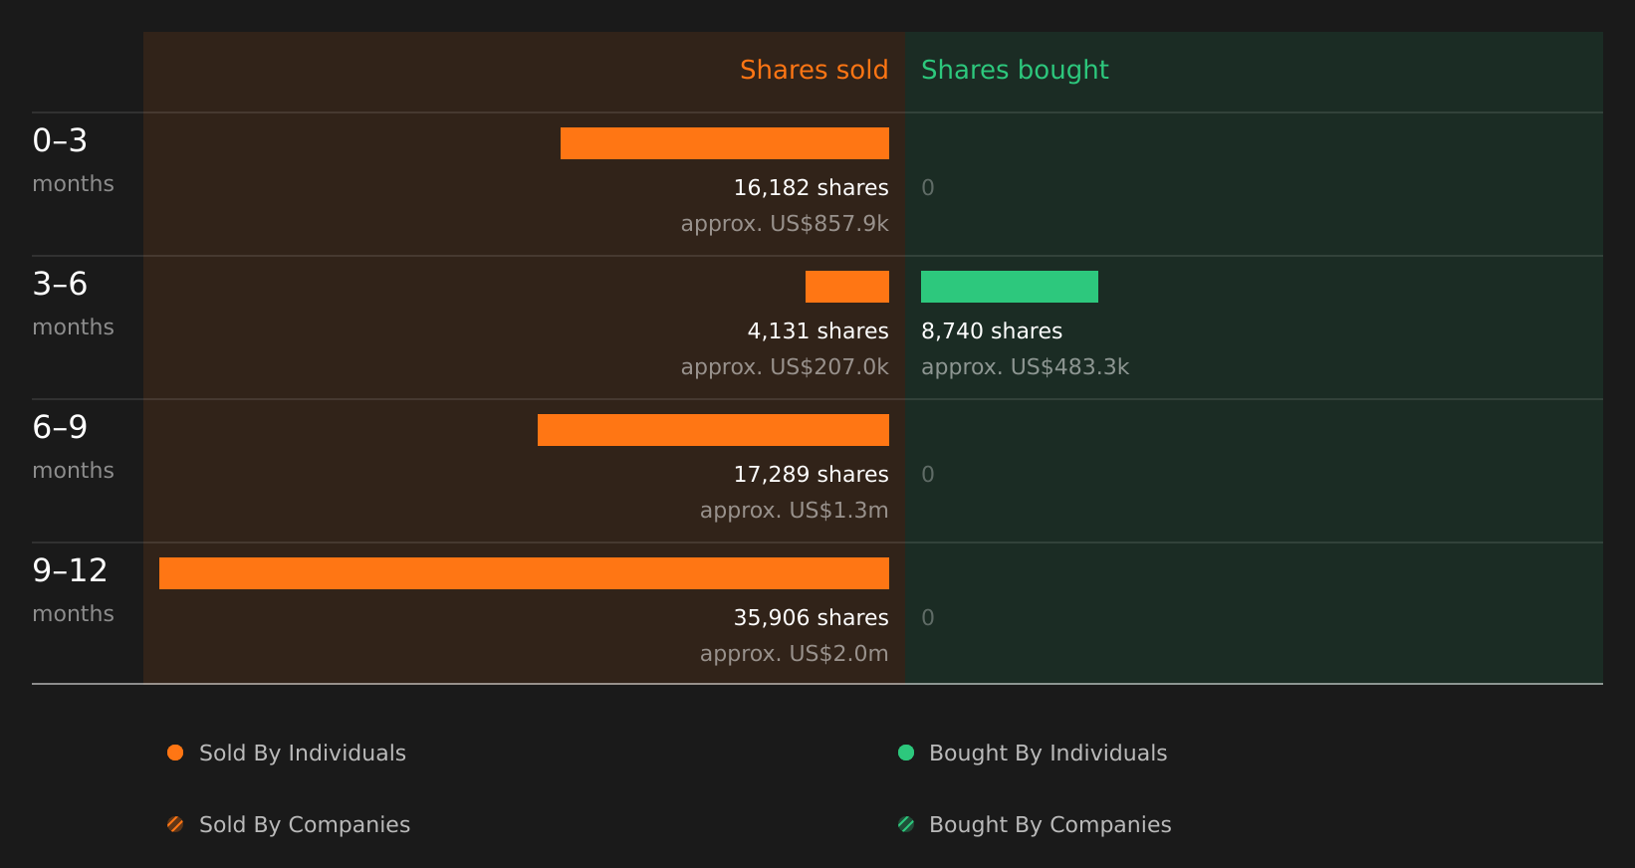Select the Bought By Individuals legend label
The height and width of the screenshot is (868, 1635).
click(x=1049, y=754)
